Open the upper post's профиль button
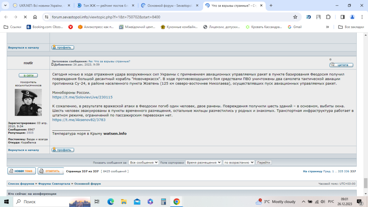The width and height of the screenshot is (368, 207). pos(63,48)
